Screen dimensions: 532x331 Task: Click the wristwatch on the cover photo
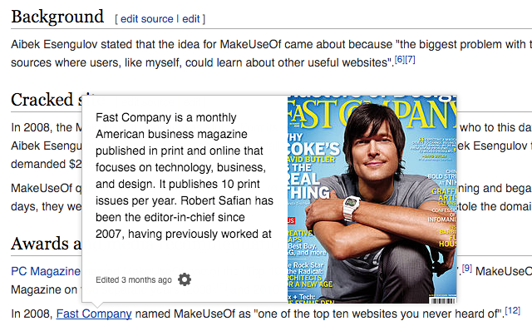tap(352, 207)
